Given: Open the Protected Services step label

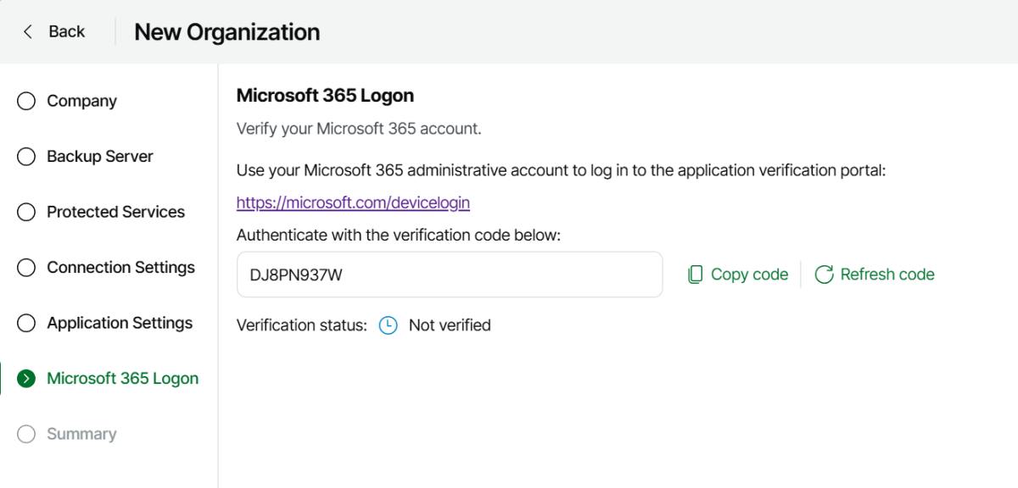Looking at the screenshot, I should pos(115,212).
